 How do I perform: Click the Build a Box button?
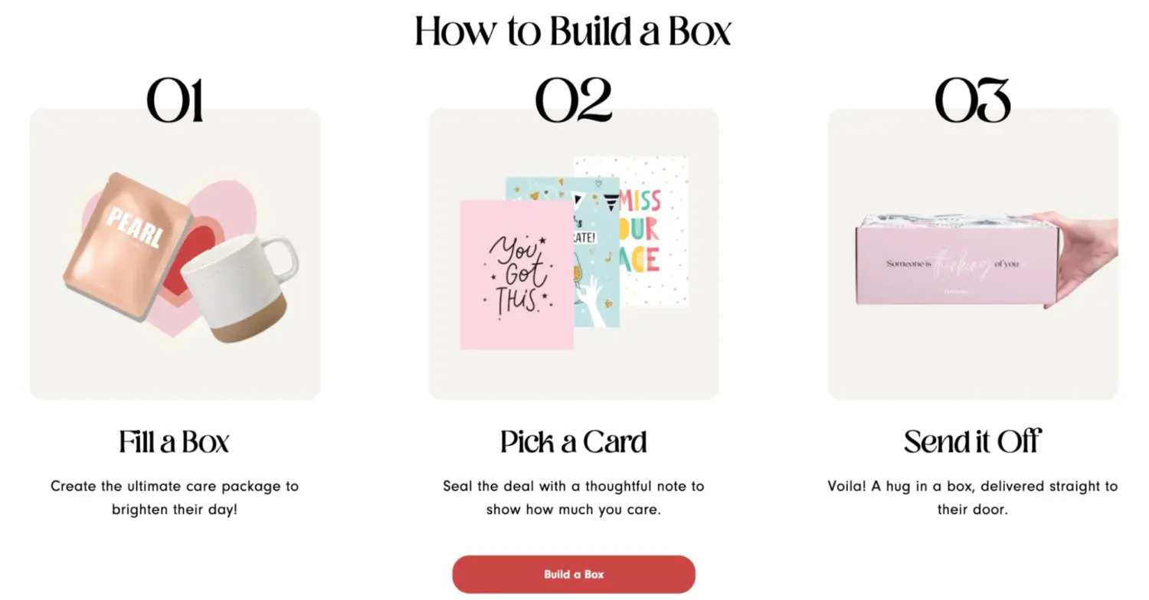[x=573, y=574]
